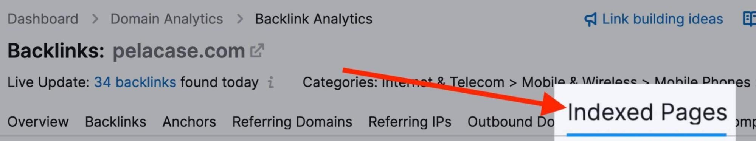Screen dimensions: 756x141
Task: Switch to the Backlinks tab
Action: pos(115,122)
